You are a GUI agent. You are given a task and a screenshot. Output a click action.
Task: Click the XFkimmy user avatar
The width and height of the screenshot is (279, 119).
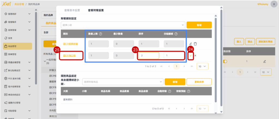click(274, 4)
